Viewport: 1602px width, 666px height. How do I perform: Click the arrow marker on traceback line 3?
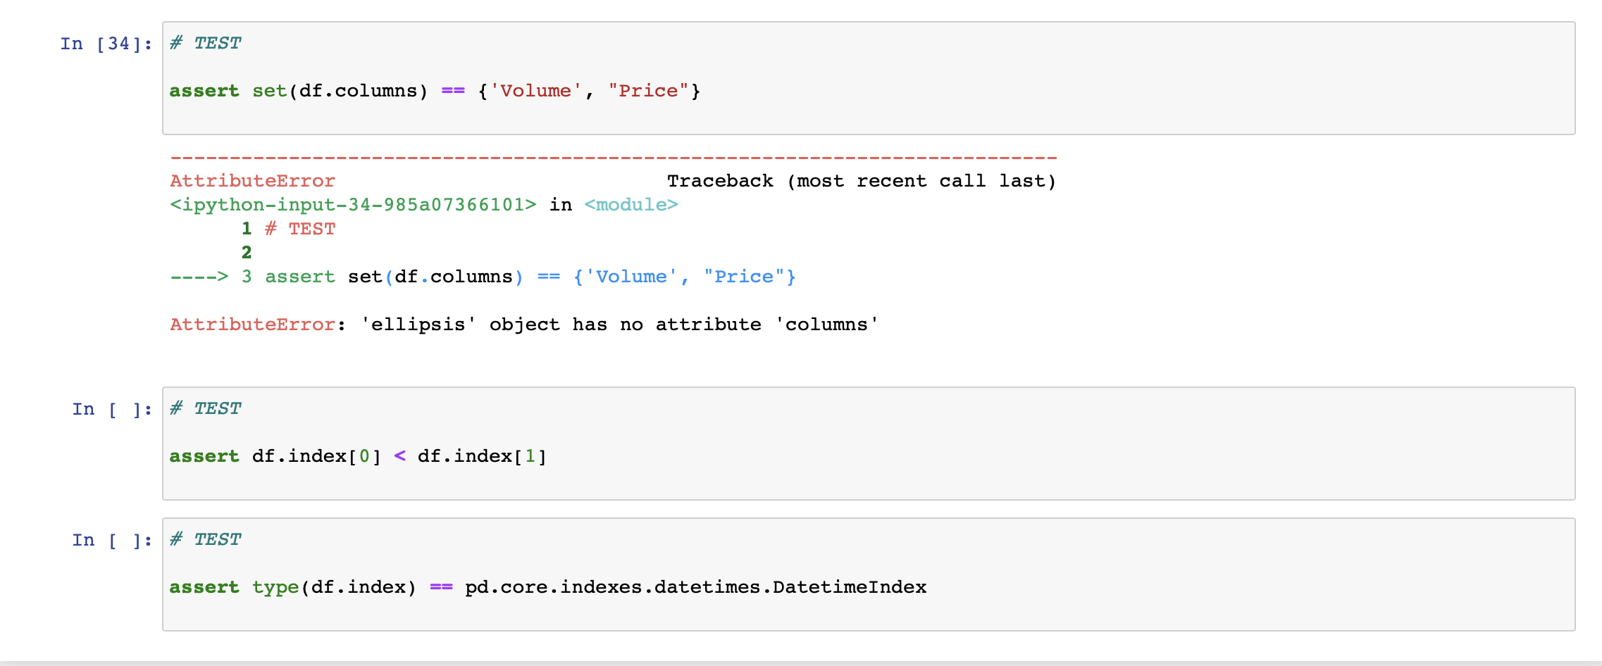pyautogui.click(x=199, y=276)
